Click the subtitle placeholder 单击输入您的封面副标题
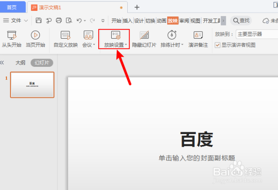 point(197,158)
